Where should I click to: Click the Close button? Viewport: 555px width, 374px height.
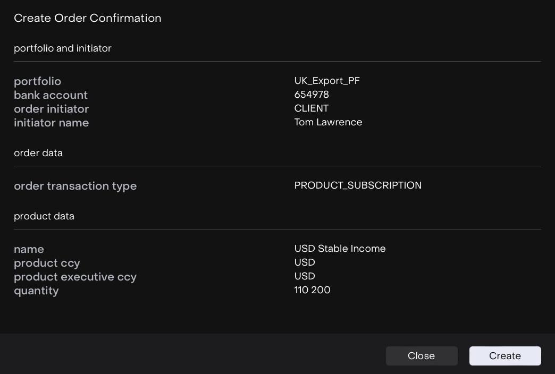tap(421, 356)
